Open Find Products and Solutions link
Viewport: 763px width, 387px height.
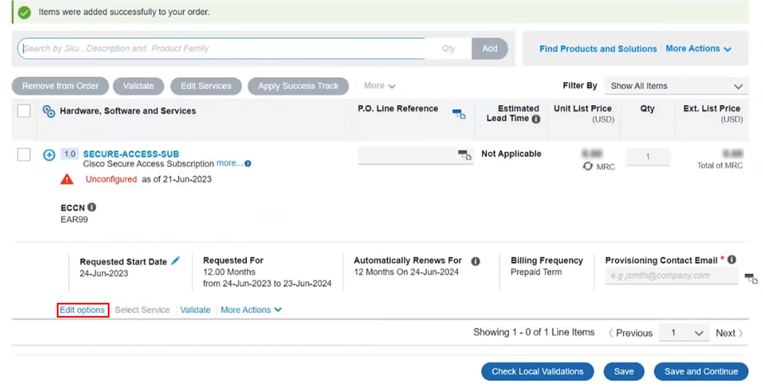pyautogui.click(x=598, y=49)
